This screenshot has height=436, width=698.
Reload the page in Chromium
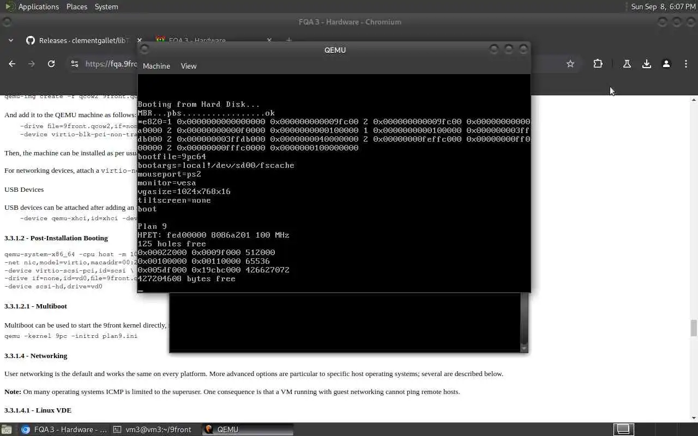click(x=51, y=64)
